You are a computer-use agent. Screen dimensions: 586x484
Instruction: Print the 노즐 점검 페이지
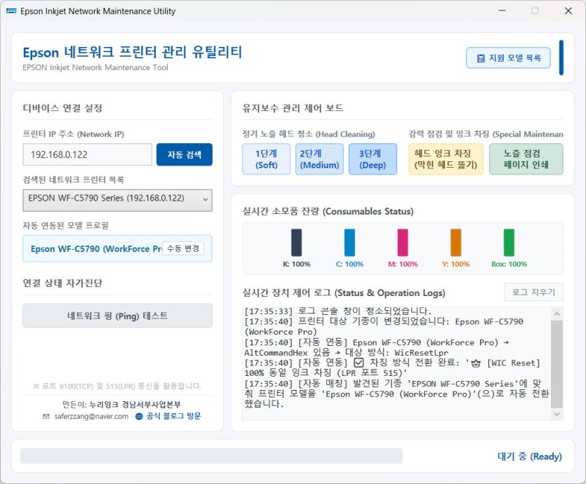[x=526, y=159]
